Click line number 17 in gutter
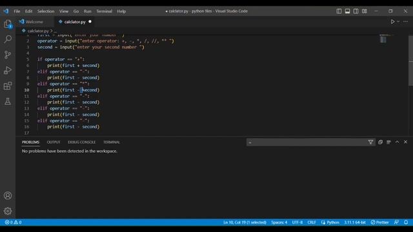Image resolution: width=413 pixels, height=232 pixels. tap(26, 133)
